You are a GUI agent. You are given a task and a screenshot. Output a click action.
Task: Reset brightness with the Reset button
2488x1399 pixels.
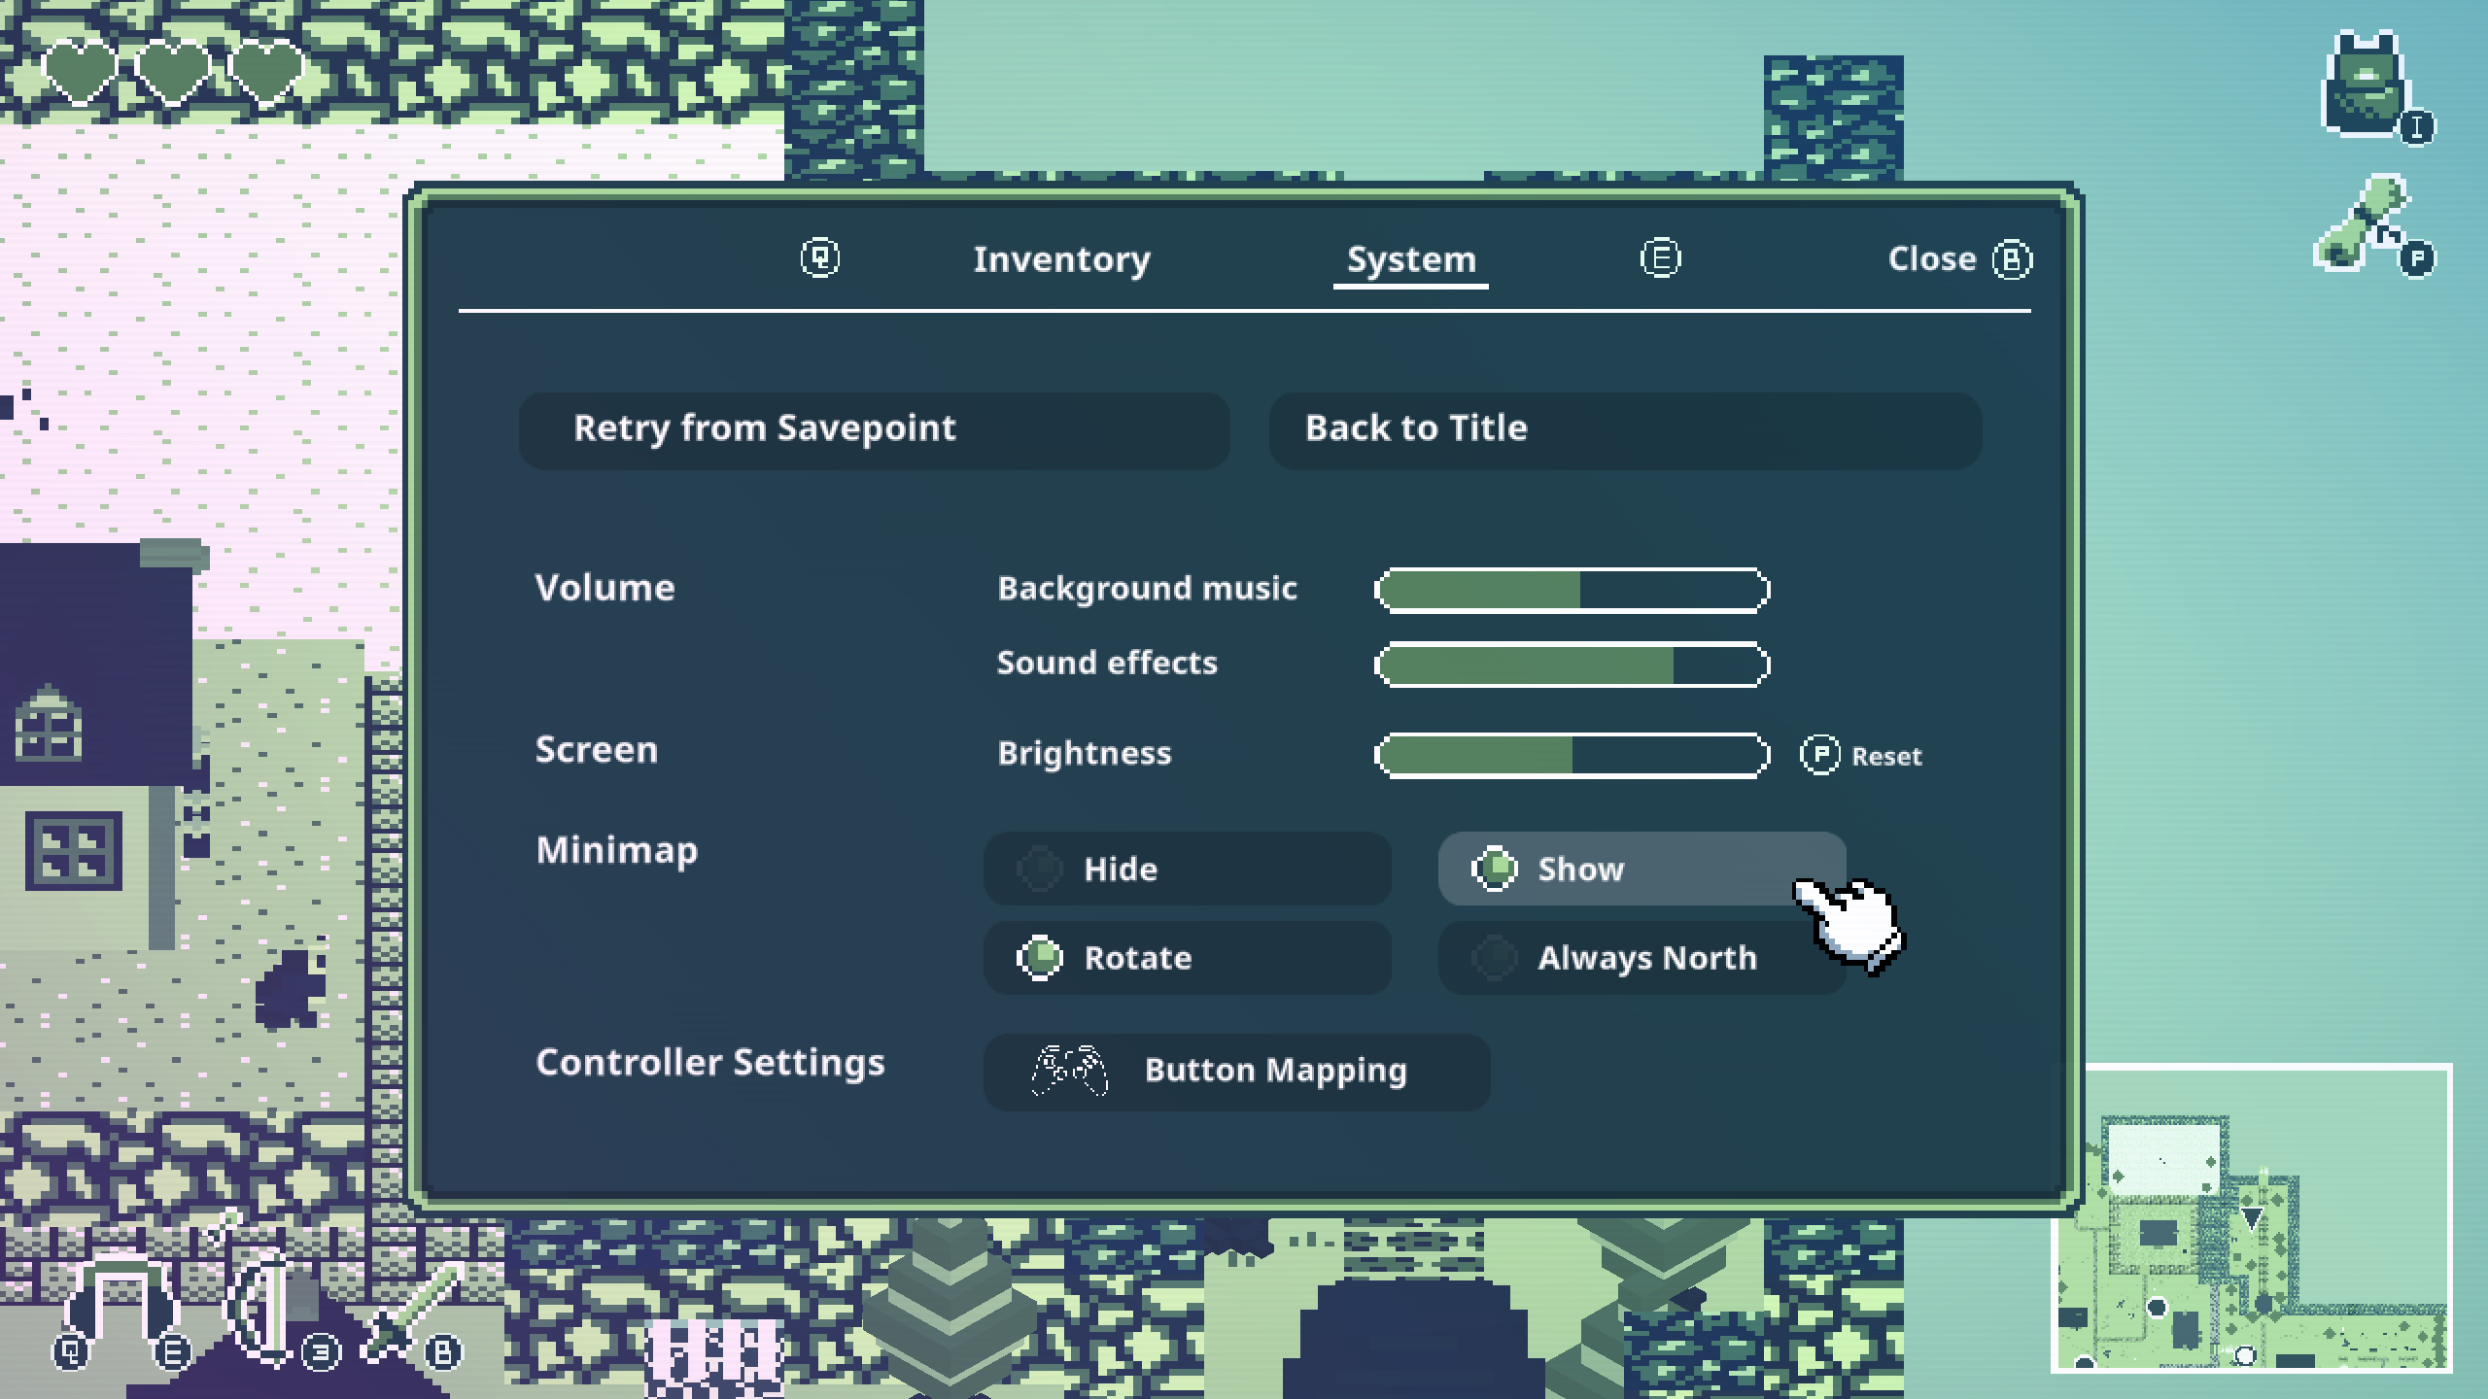click(x=1862, y=756)
